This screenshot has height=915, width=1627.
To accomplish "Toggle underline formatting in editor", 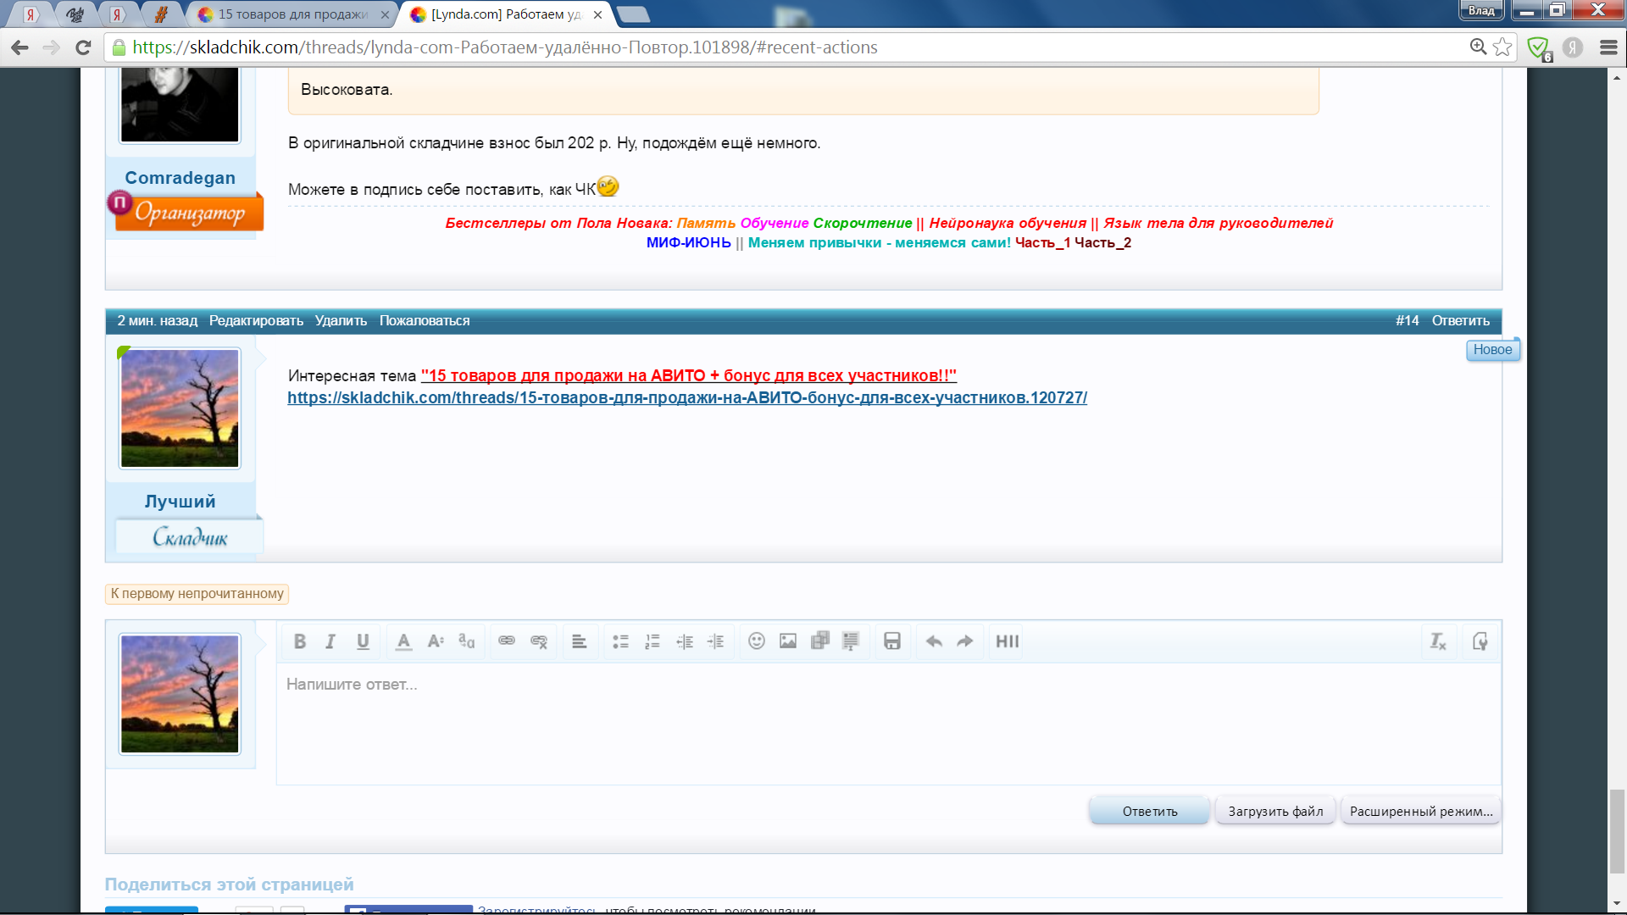I will [363, 641].
